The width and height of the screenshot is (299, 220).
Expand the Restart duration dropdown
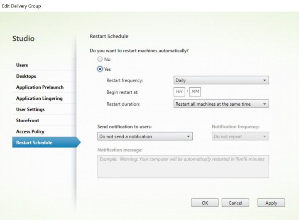(x=221, y=104)
